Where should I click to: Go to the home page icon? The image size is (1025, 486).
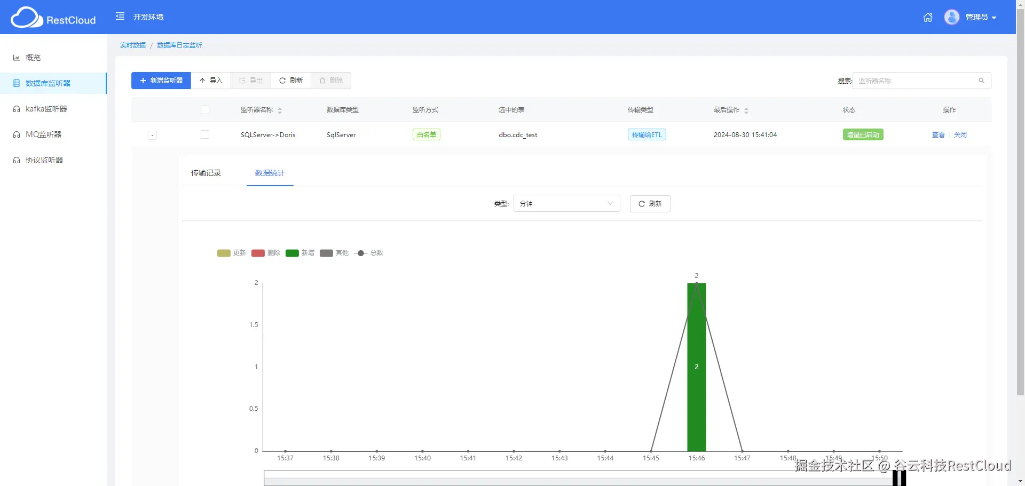pos(928,17)
